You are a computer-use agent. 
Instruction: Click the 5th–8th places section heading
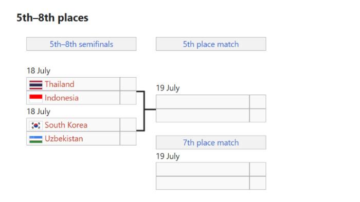click(52, 17)
